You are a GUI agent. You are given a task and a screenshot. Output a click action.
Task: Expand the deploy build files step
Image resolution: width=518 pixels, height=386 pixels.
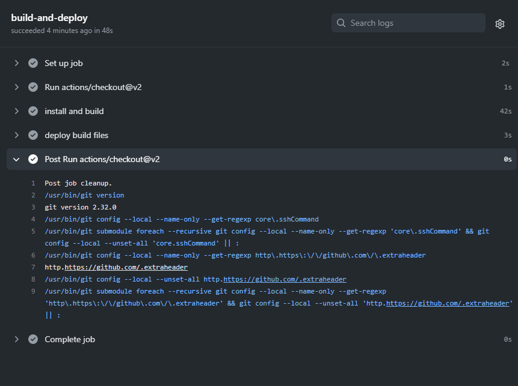click(16, 135)
